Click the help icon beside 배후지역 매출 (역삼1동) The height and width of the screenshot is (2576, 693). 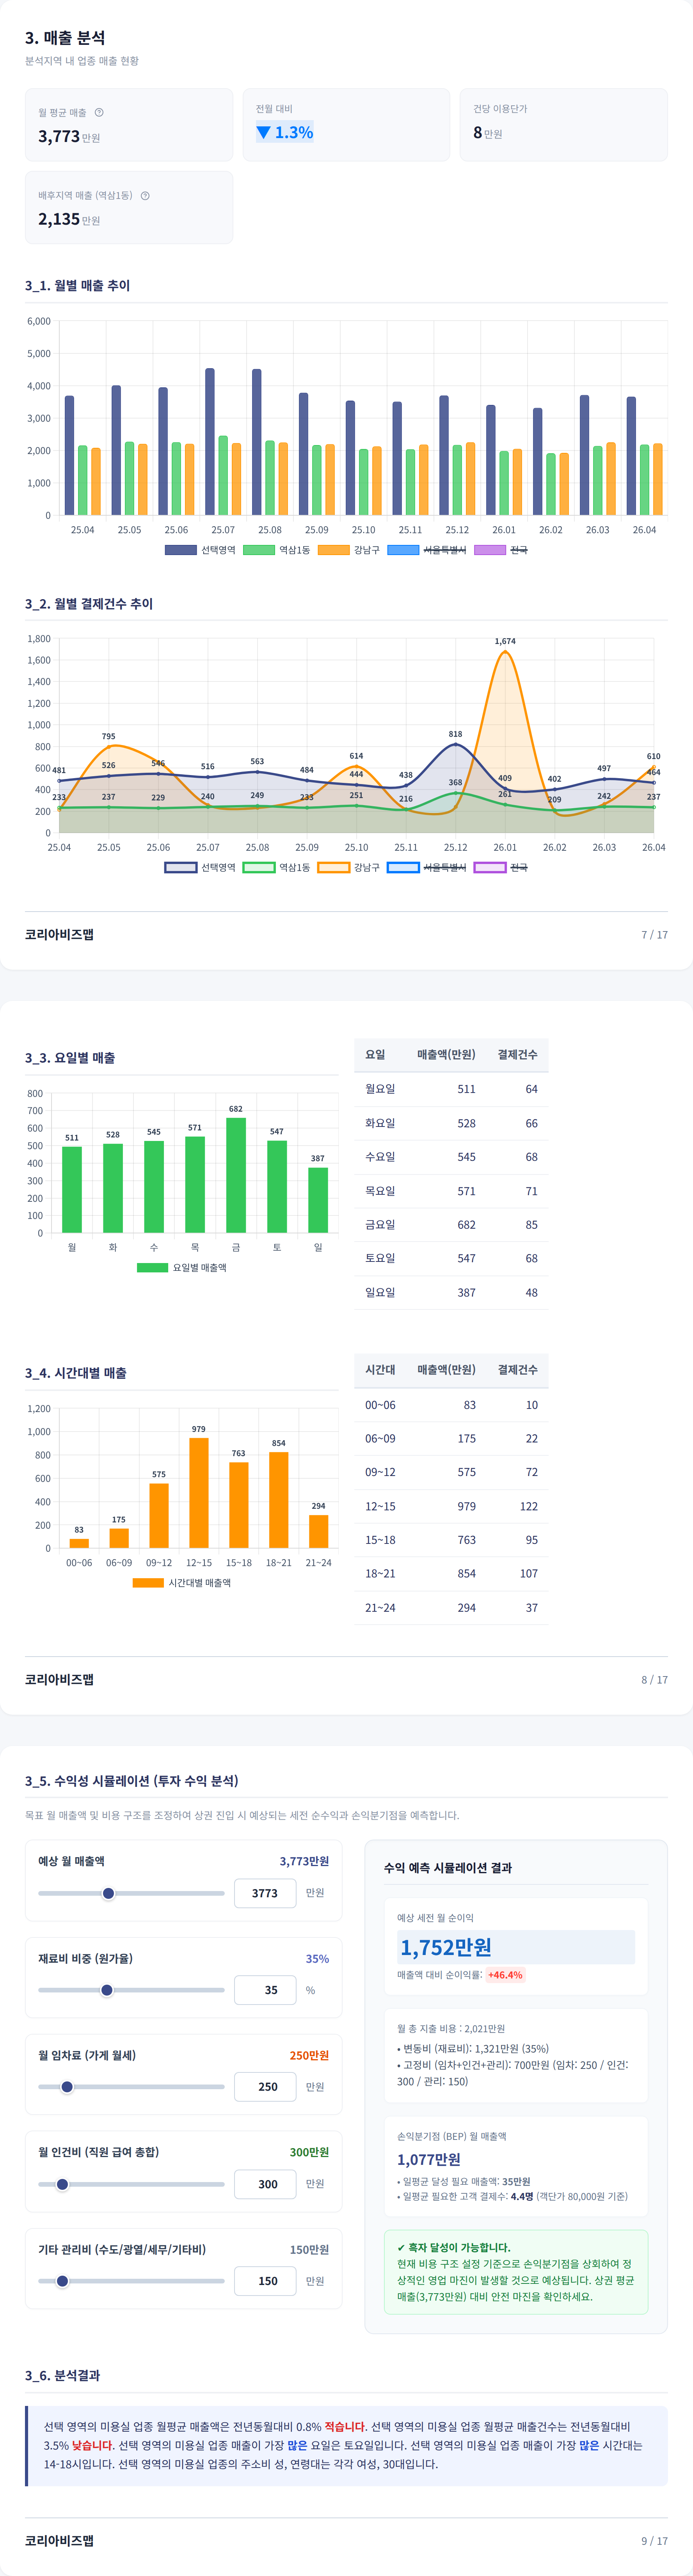click(x=145, y=196)
